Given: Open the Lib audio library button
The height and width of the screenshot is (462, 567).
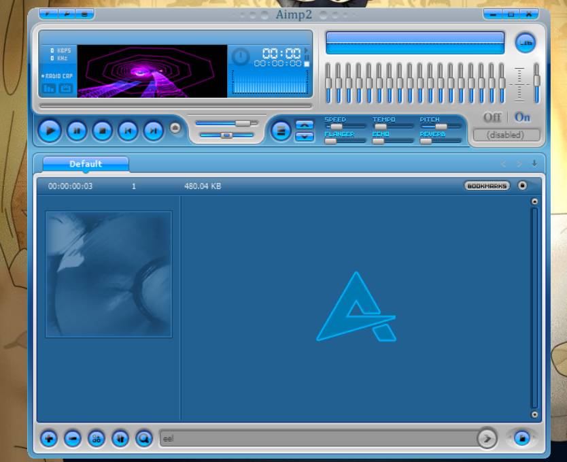Looking at the screenshot, I should pyautogui.click(x=525, y=43).
